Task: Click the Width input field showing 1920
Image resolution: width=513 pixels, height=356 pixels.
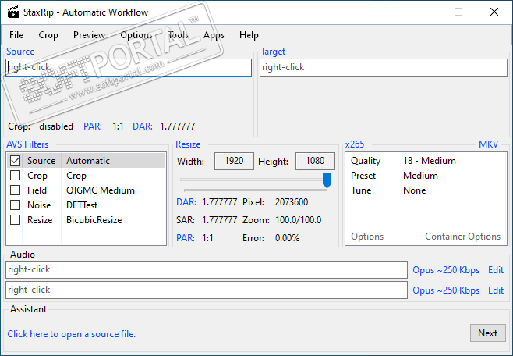Action: tap(234, 161)
